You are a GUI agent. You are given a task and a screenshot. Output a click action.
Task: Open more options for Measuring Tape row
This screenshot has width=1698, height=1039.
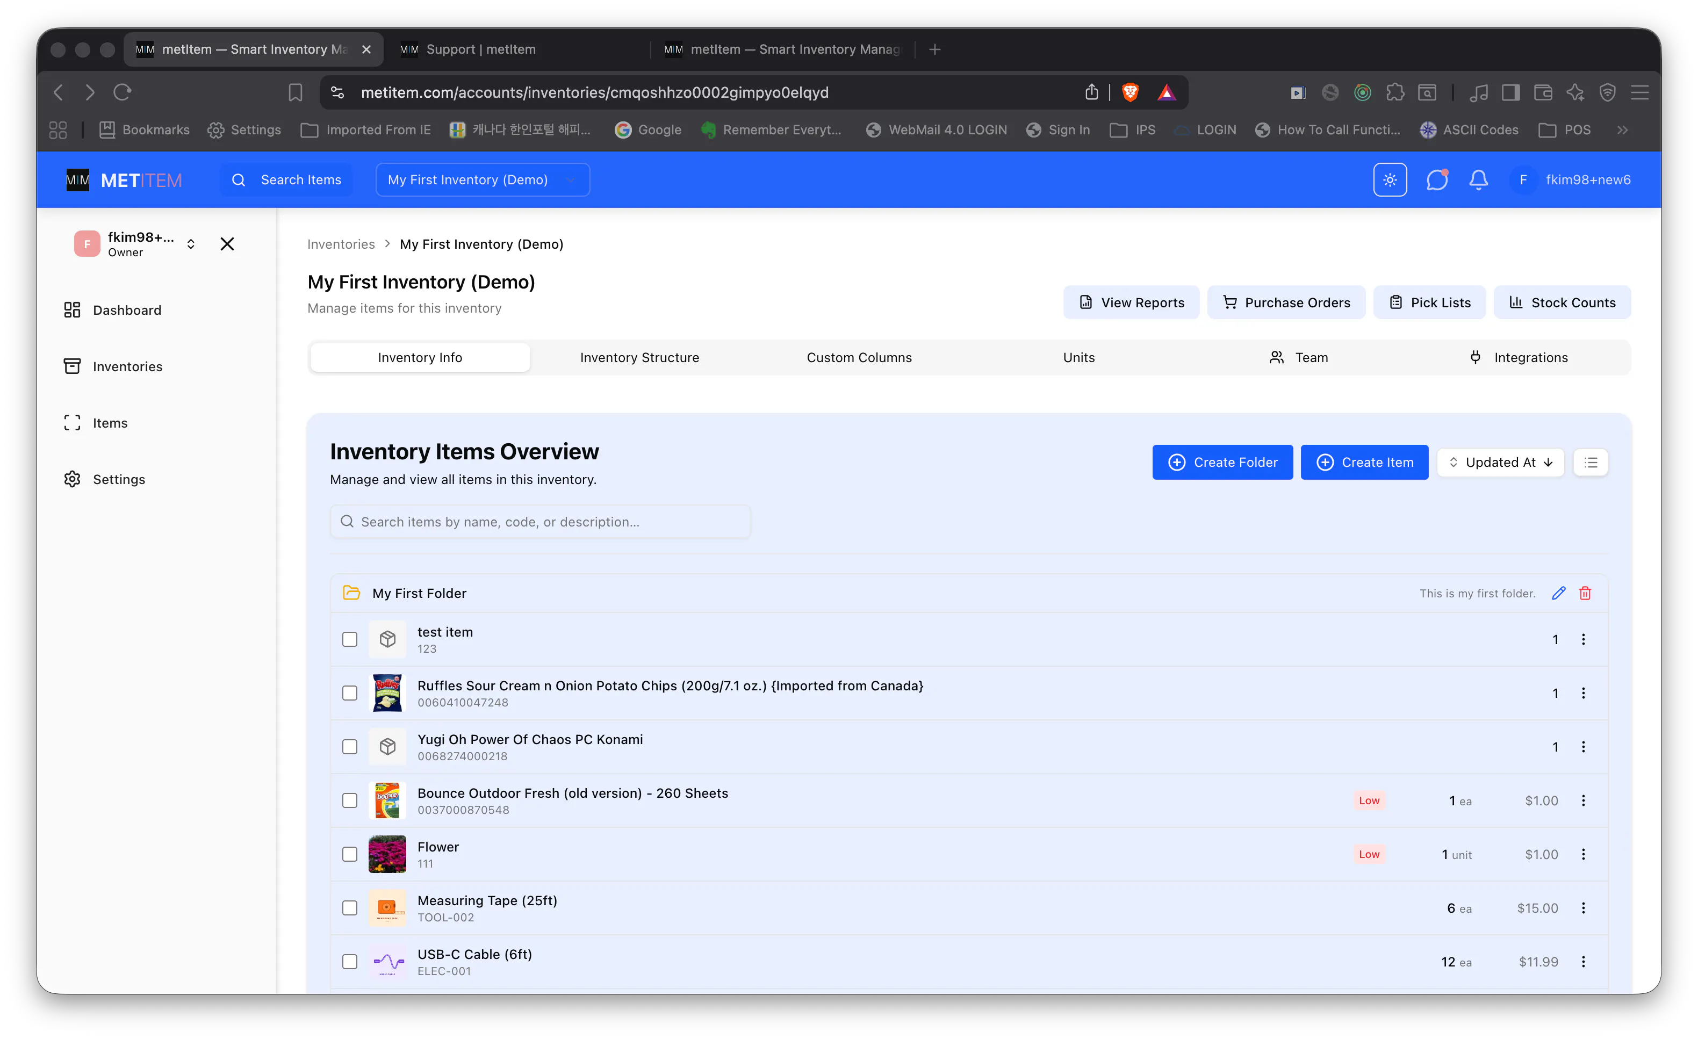pos(1583,908)
